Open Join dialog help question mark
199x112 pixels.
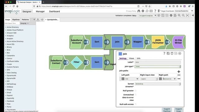(164, 54)
